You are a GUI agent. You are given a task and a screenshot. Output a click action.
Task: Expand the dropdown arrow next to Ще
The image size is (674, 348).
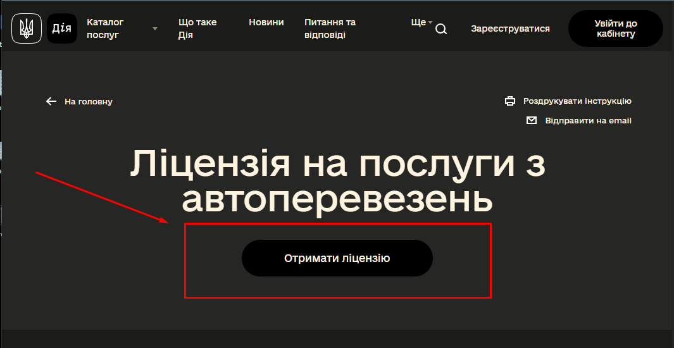click(430, 22)
